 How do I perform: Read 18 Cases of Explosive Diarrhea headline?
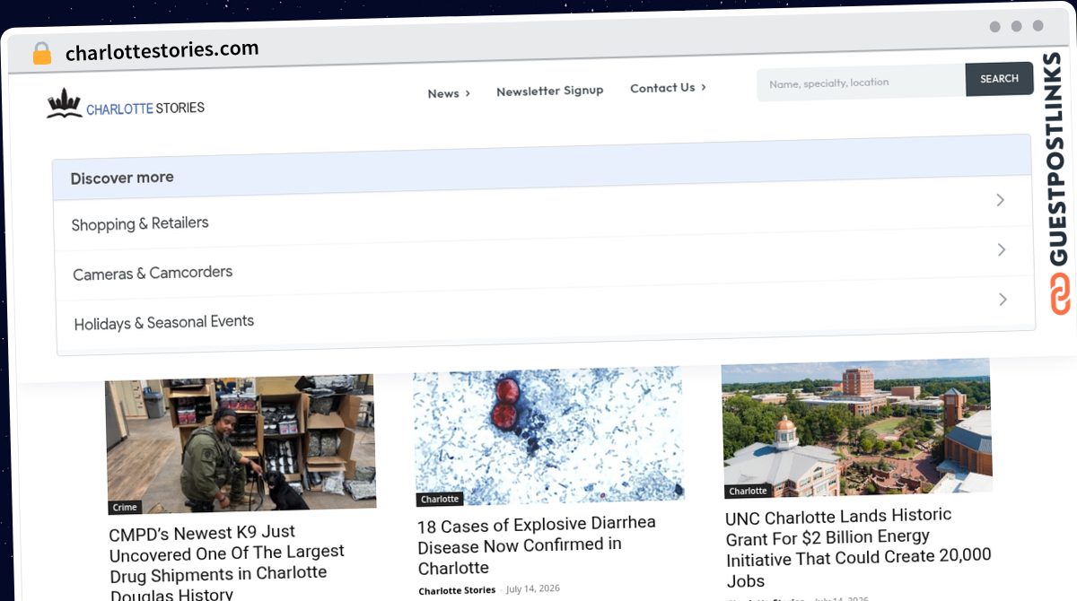tap(537, 544)
